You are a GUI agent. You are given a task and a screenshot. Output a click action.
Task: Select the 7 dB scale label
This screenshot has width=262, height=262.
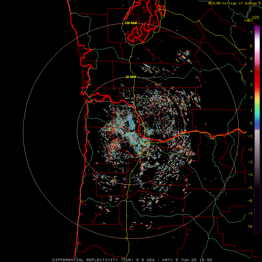[x=251, y=33]
